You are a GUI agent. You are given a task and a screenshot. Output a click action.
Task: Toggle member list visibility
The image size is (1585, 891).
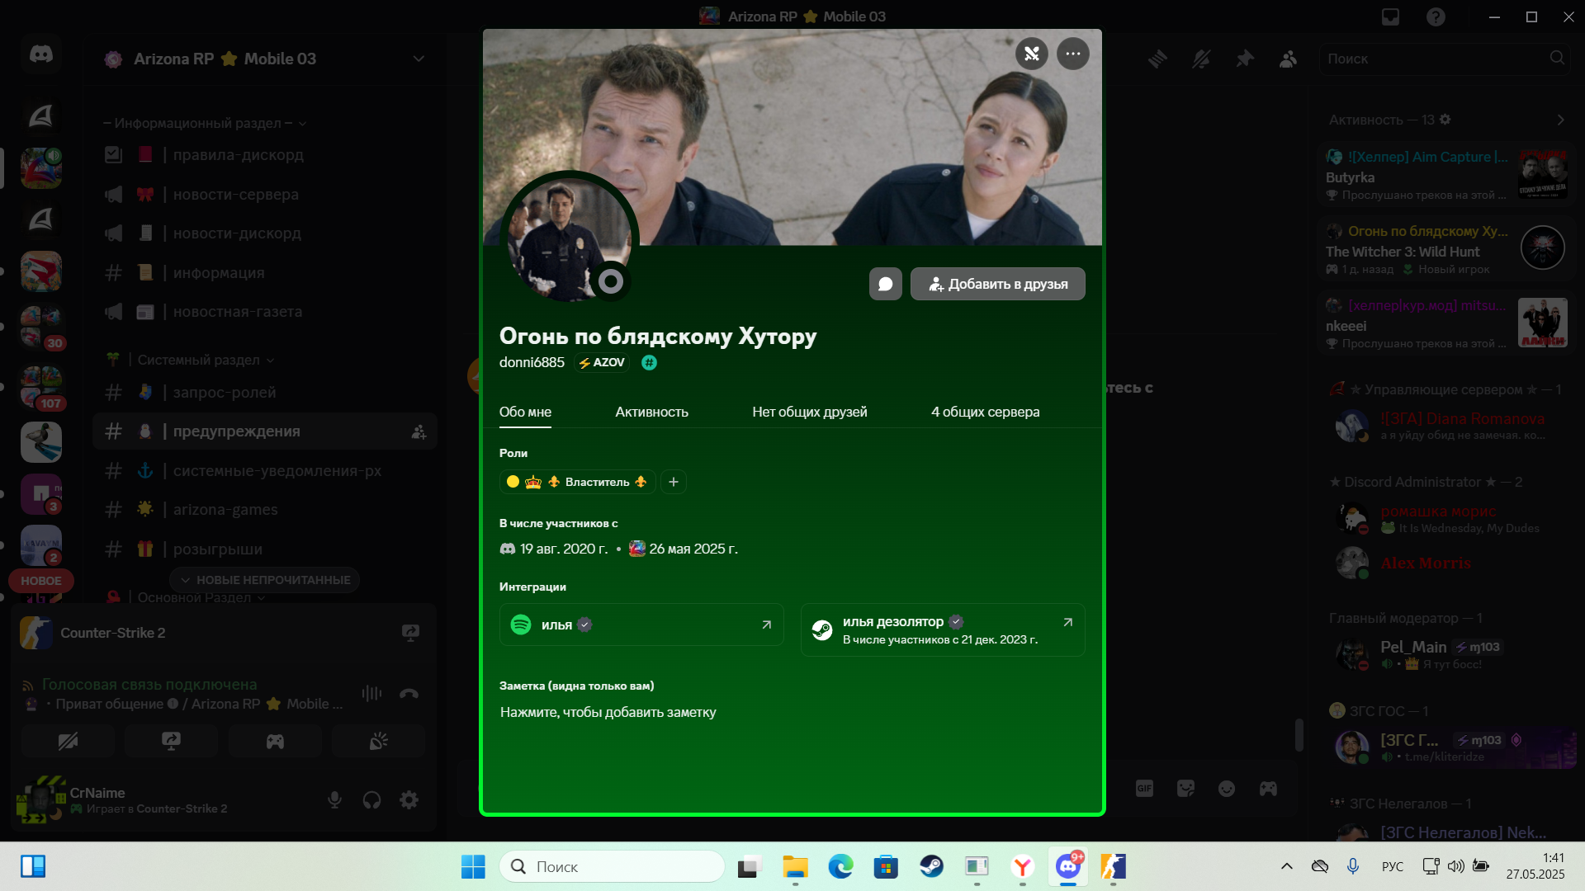1288,59
